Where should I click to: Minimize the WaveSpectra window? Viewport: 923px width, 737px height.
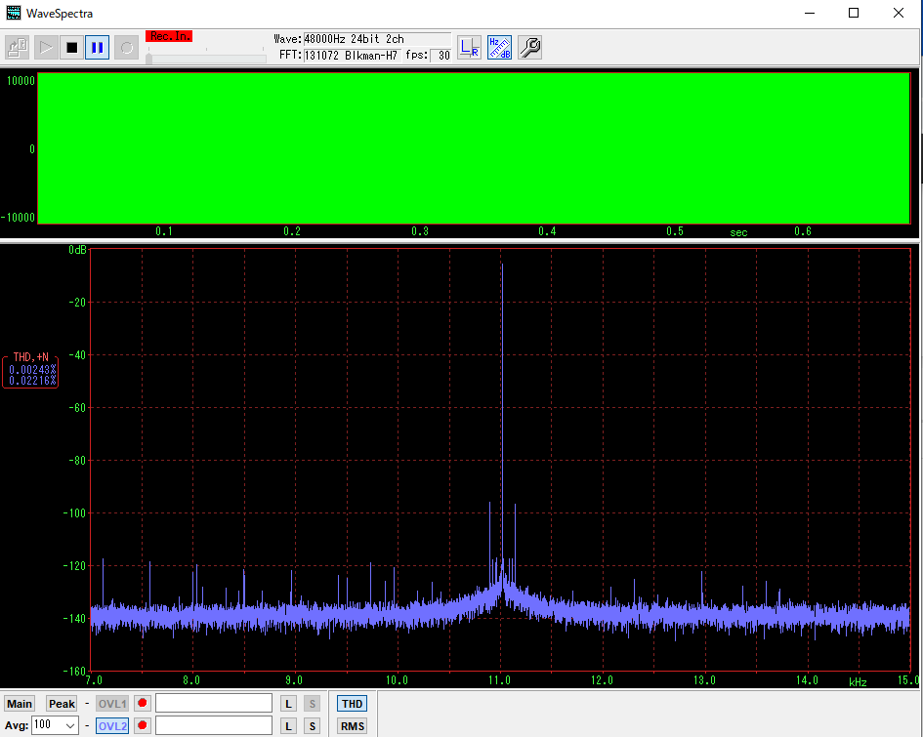[810, 13]
